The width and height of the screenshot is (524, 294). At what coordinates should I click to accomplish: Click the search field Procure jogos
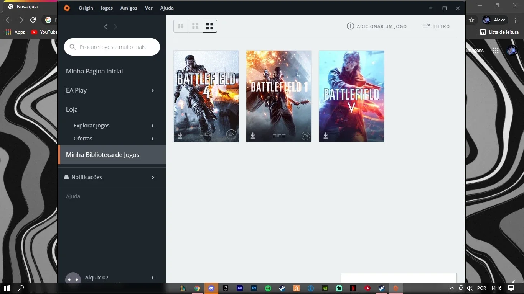coord(112,47)
